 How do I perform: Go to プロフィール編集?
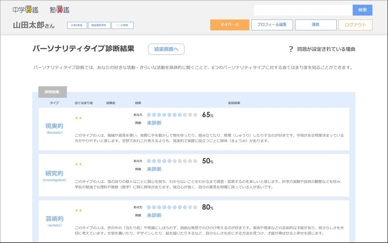[x=272, y=25]
